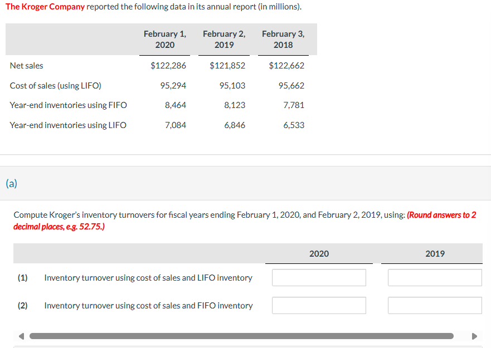Click the left scroll arrow icon
Viewport: 491px width, 348px height.
[x=21, y=336]
